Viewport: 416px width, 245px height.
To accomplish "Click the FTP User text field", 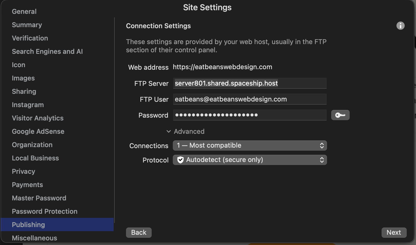I will pyautogui.click(x=250, y=99).
